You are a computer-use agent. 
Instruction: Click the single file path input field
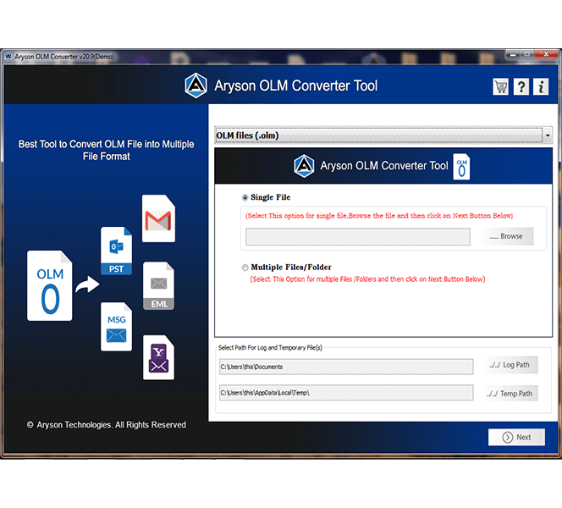click(358, 237)
